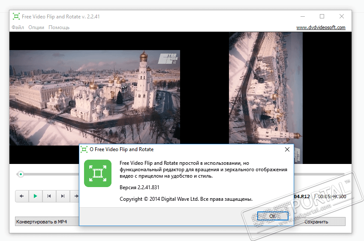
Task: Play the video with green arrow
Action: coord(35,196)
